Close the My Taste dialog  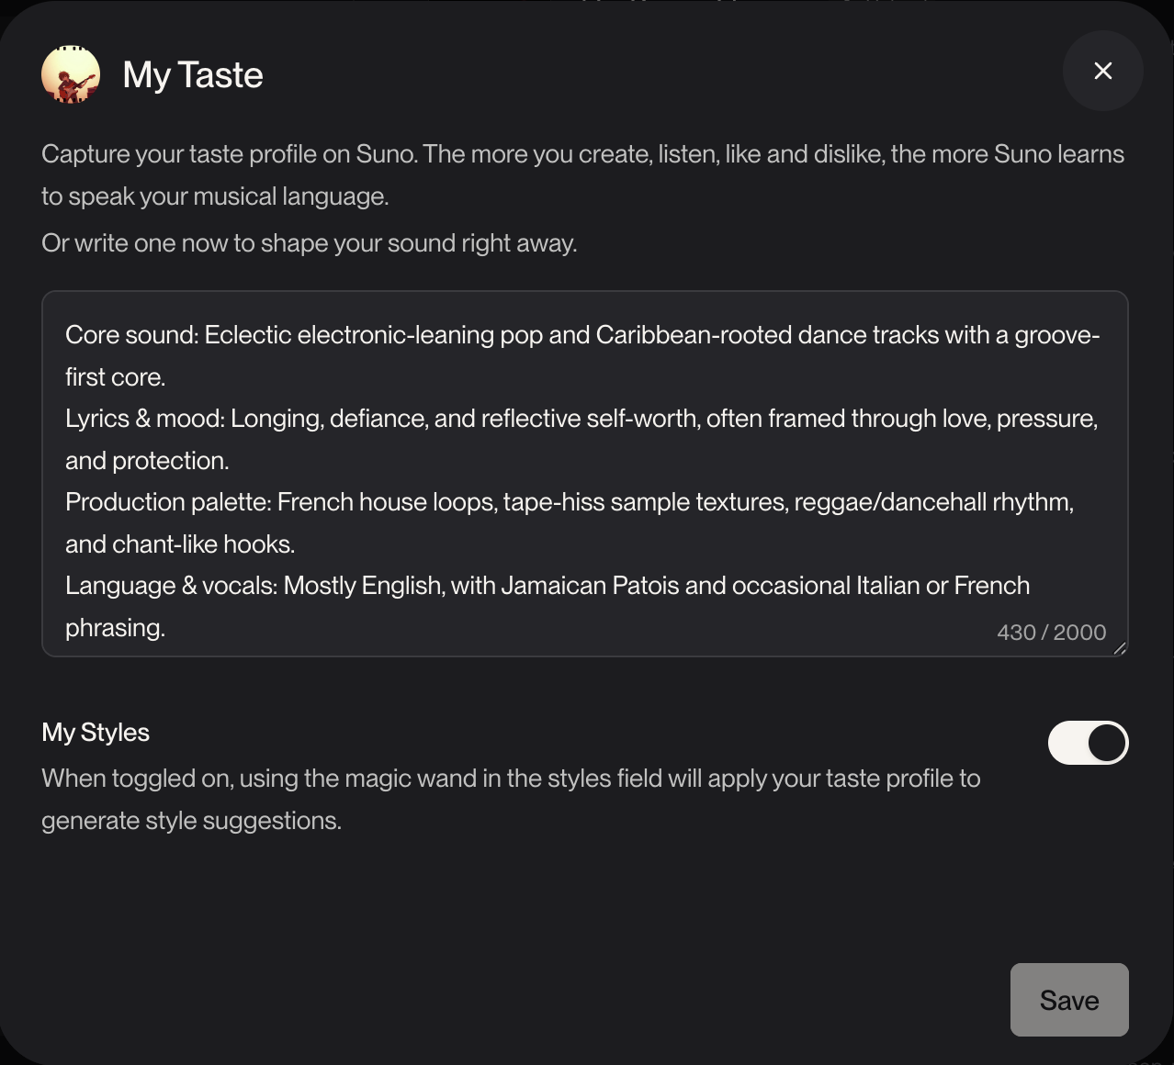pos(1102,71)
